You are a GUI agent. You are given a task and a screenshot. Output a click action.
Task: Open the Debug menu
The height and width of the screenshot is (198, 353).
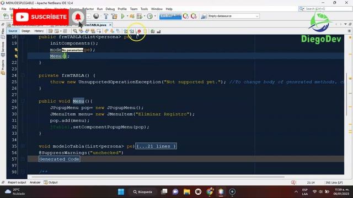tap(110, 9)
